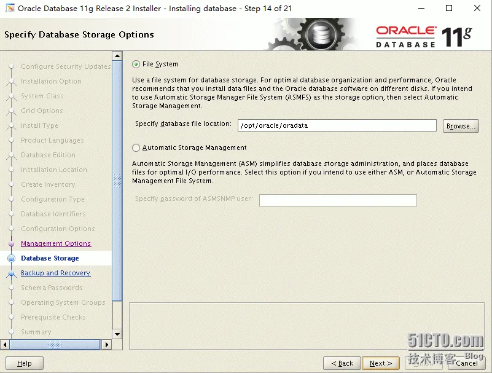The width and height of the screenshot is (492, 373).
Task: Click Browse to choose file location
Action: point(461,126)
